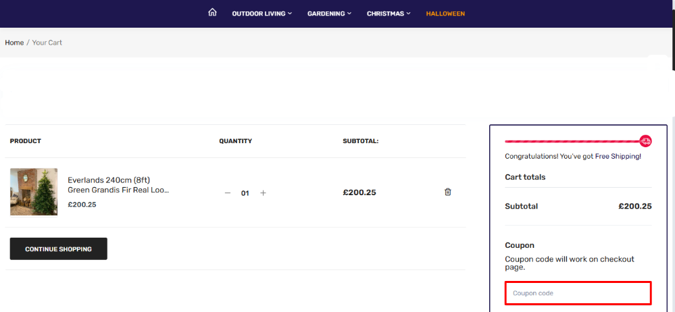Viewport: 675px width, 312px height.
Task: Click the QUANTITY column header
Action: 236,141
